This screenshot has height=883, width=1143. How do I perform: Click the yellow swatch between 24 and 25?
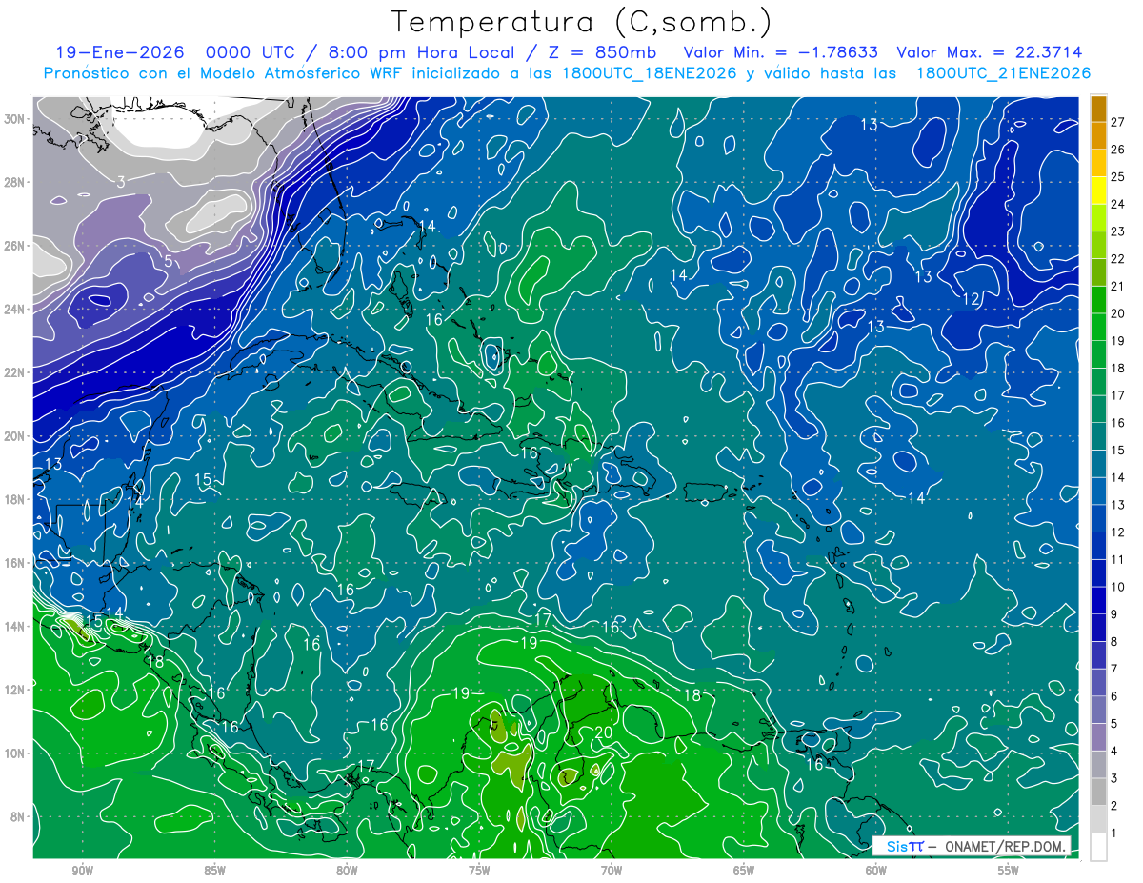(1098, 191)
